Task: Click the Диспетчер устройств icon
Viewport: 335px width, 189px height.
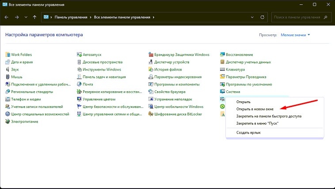Action: (151, 62)
